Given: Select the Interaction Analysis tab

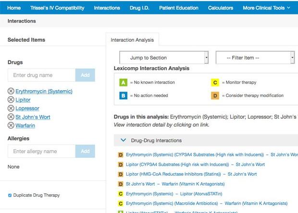Looking at the screenshot, I should click(x=132, y=40).
